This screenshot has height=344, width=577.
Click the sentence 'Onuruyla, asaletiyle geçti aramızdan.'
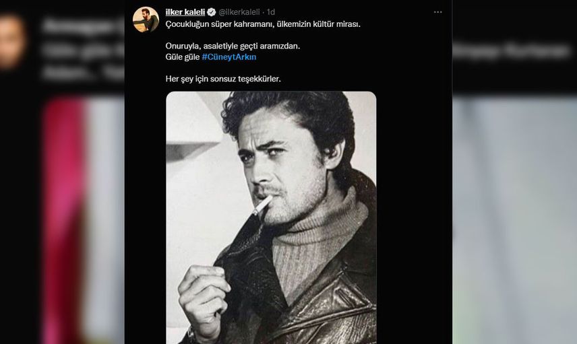tap(233, 46)
